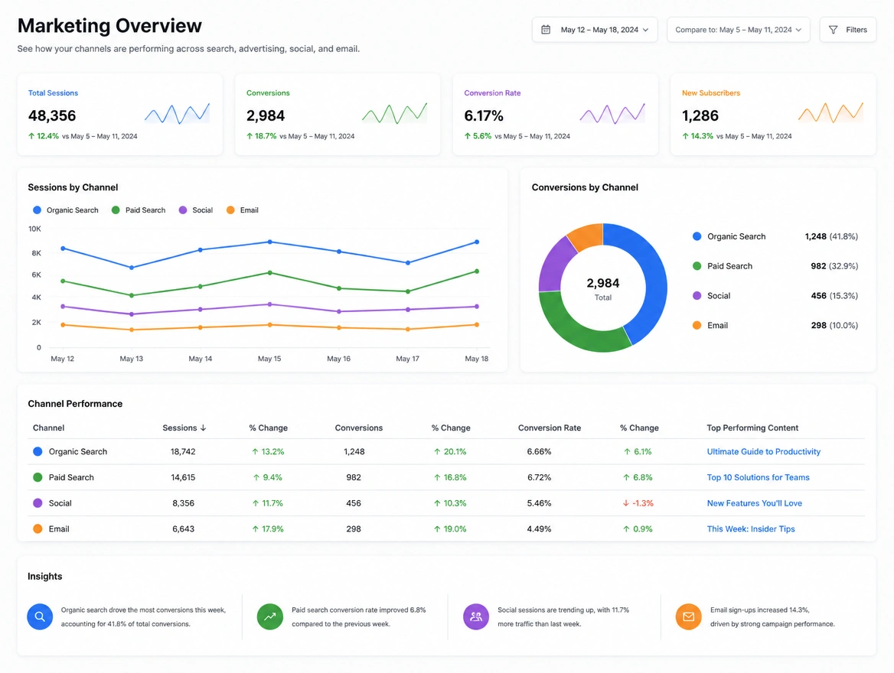Click the Paid Search data point at May 15
The image size is (894, 673).
tap(269, 273)
